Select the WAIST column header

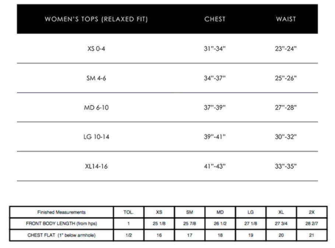pos(286,20)
